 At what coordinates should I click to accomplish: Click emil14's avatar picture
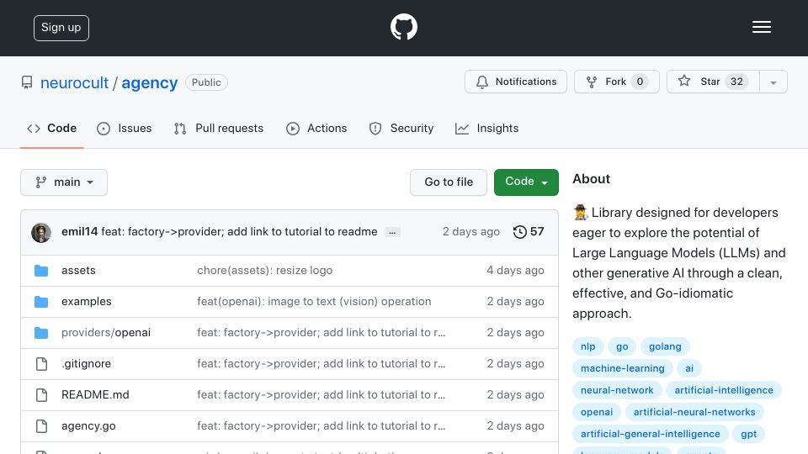[41, 233]
